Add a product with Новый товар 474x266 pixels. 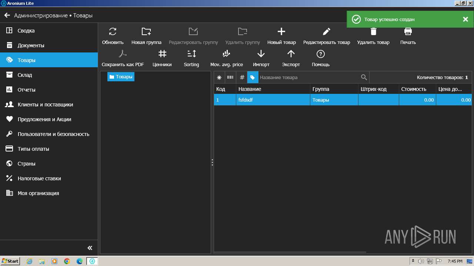pos(281,36)
